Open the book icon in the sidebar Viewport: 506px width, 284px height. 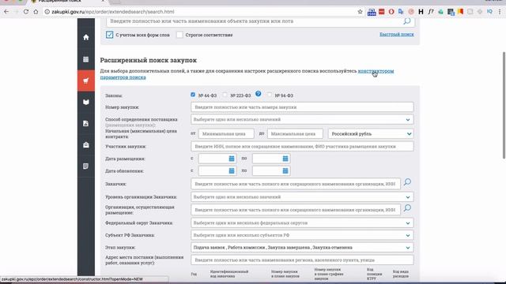(x=86, y=102)
